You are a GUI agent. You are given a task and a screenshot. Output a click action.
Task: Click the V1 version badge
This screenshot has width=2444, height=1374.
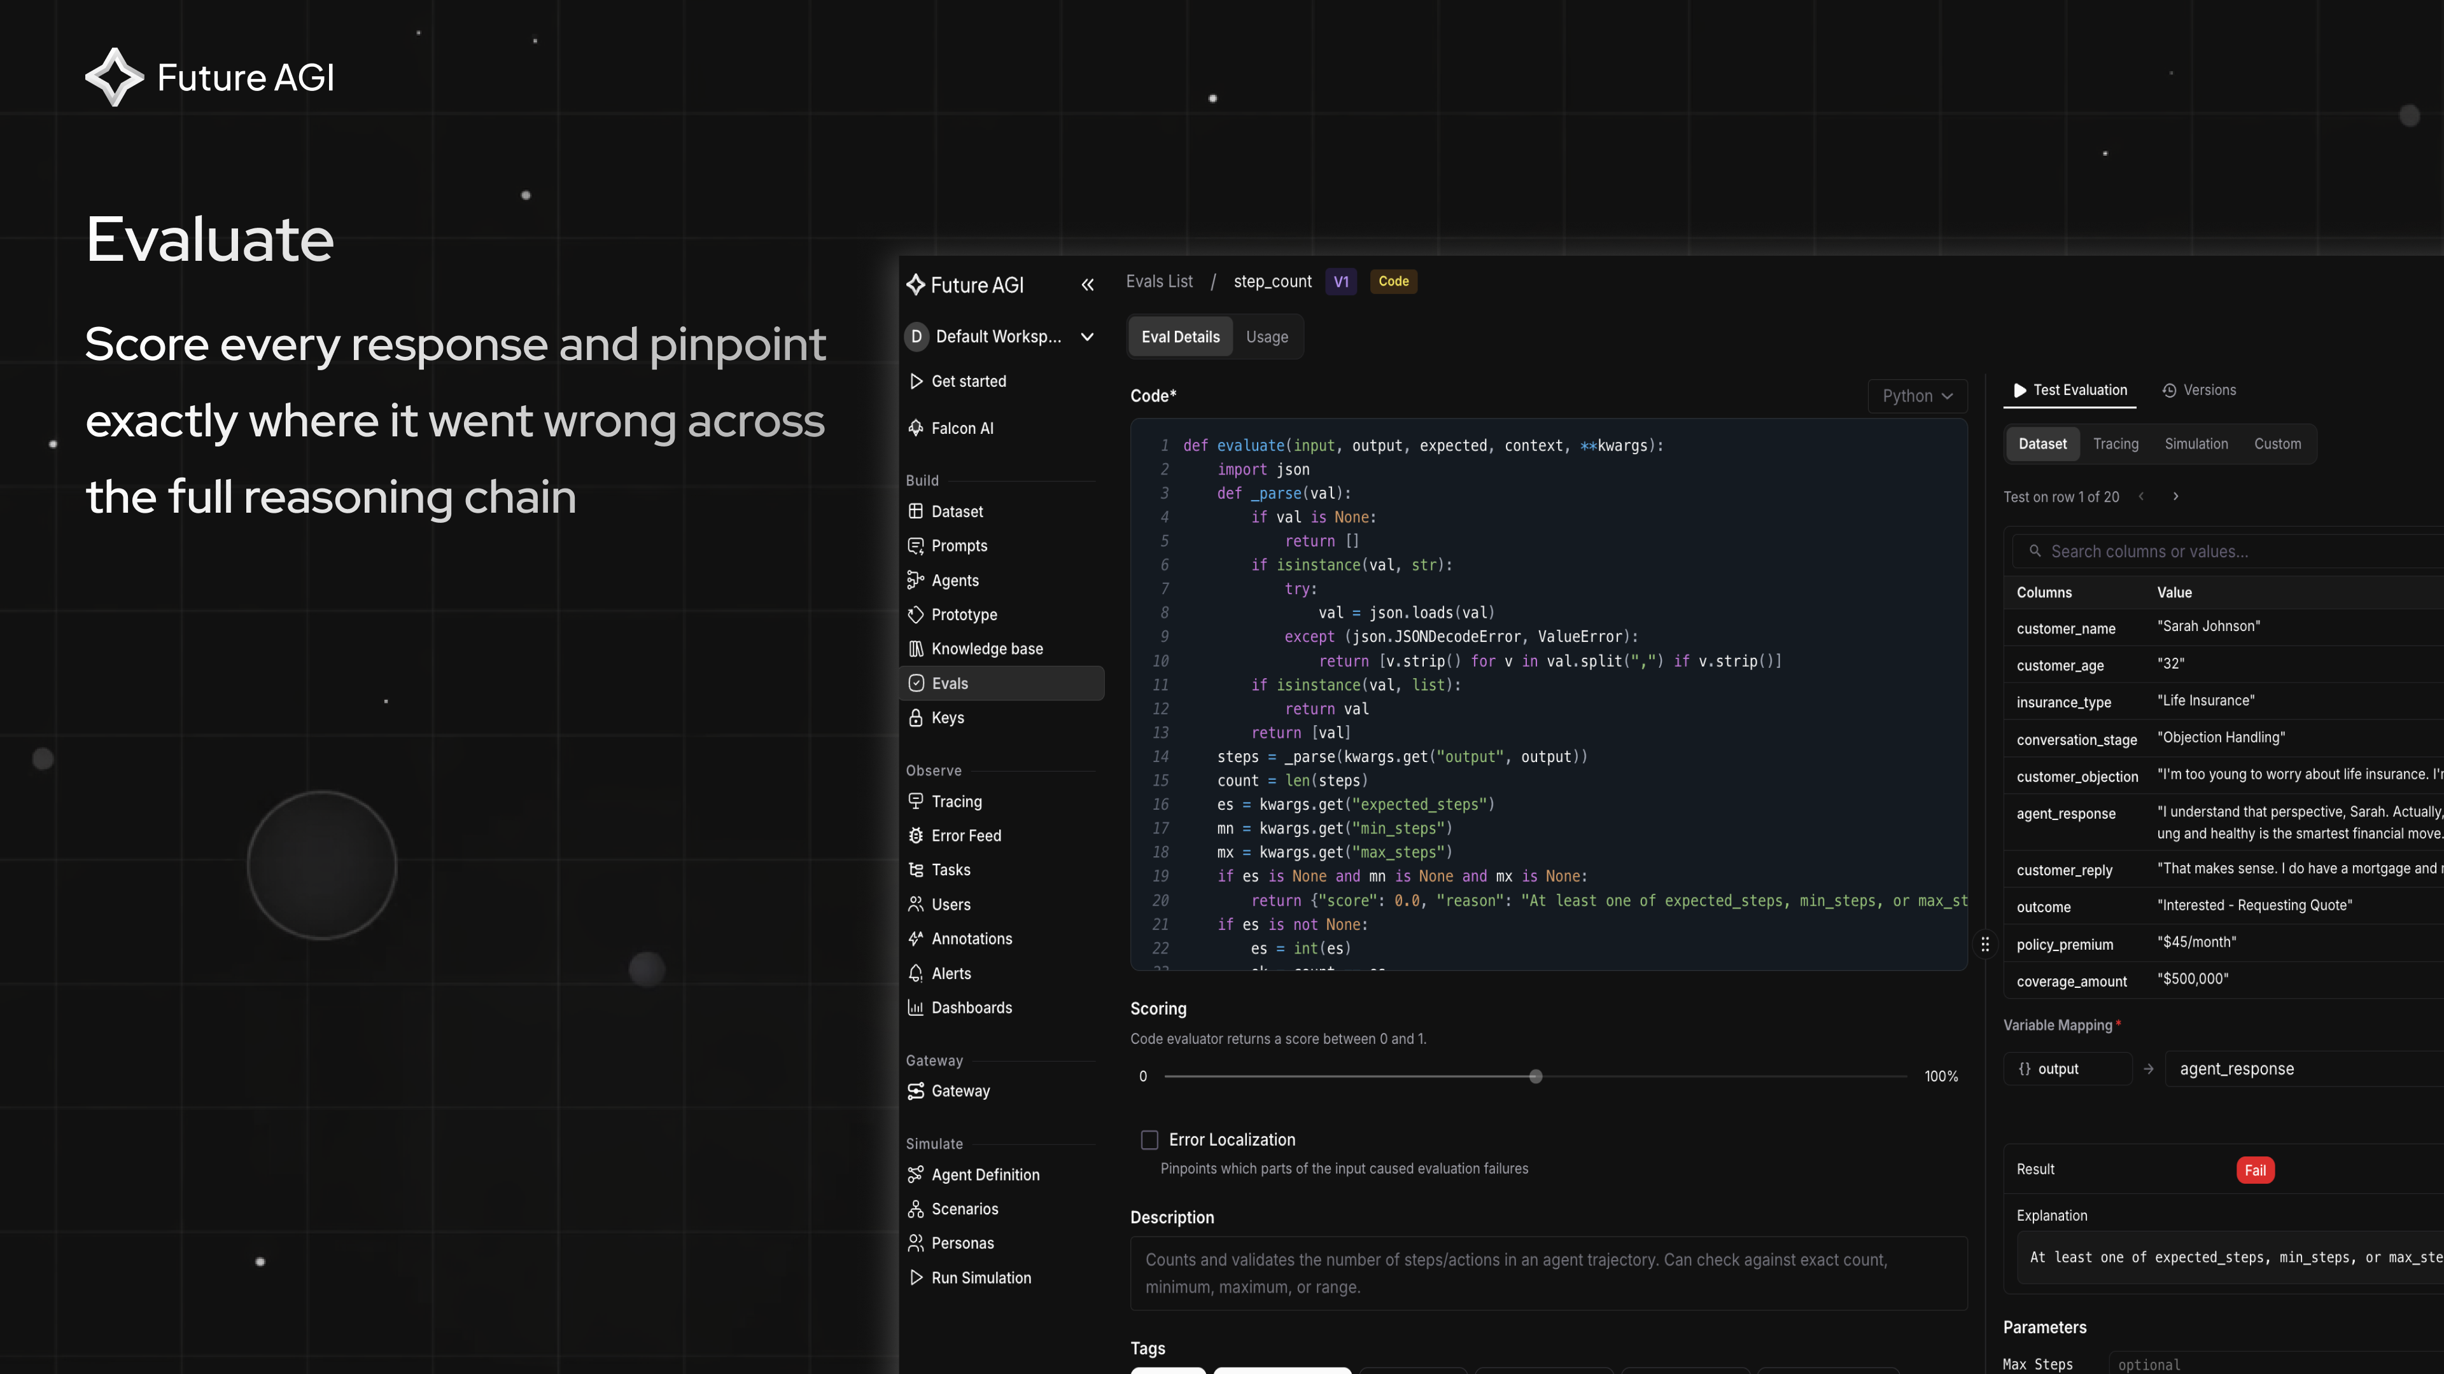(x=1340, y=282)
